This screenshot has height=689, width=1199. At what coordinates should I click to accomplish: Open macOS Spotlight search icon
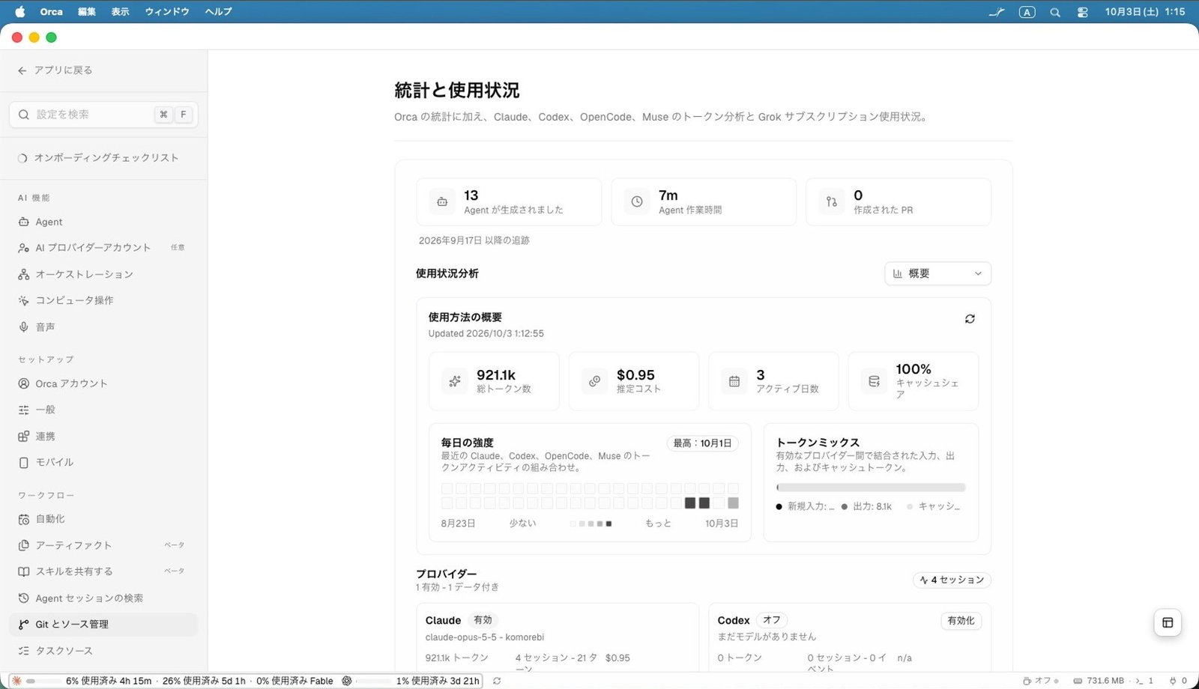pyautogui.click(x=1055, y=12)
